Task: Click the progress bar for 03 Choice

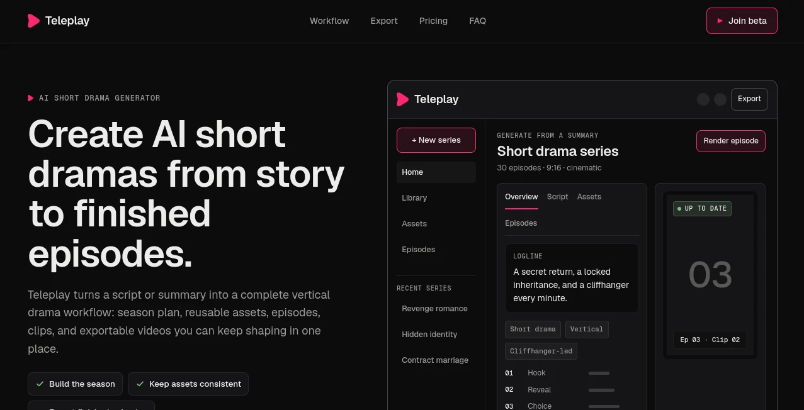Action: click(x=604, y=407)
